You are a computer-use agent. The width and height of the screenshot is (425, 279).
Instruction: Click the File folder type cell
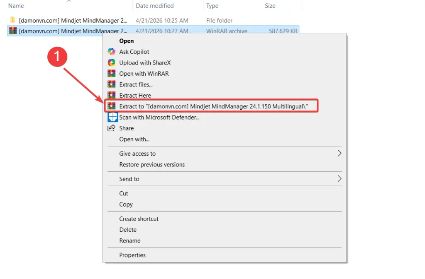pyautogui.click(x=219, y=21)
